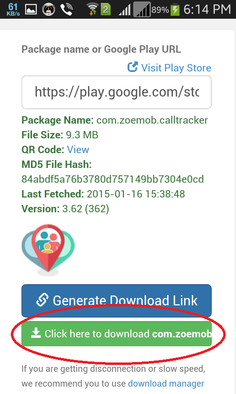Click the download arrow icon on green button
Viewport: 236px width, 394px height.
pos(36,333)
